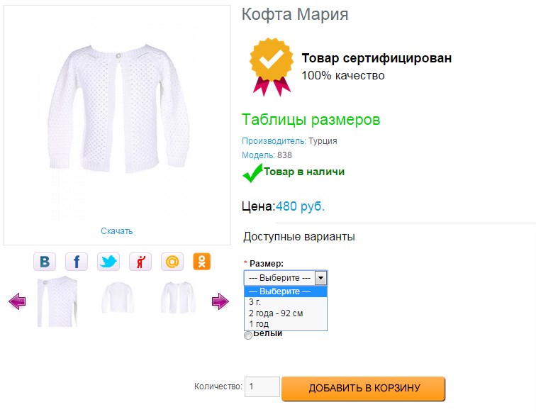The width and height of the screenshot is (536, 412).
Task: Click the Скачать link
Action: (116, 231)
